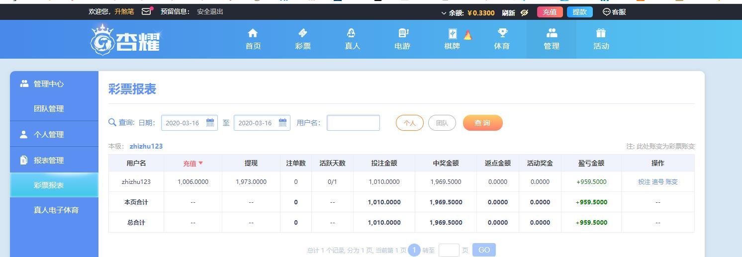Click the 首页 home icon

(x=253, y=33)
